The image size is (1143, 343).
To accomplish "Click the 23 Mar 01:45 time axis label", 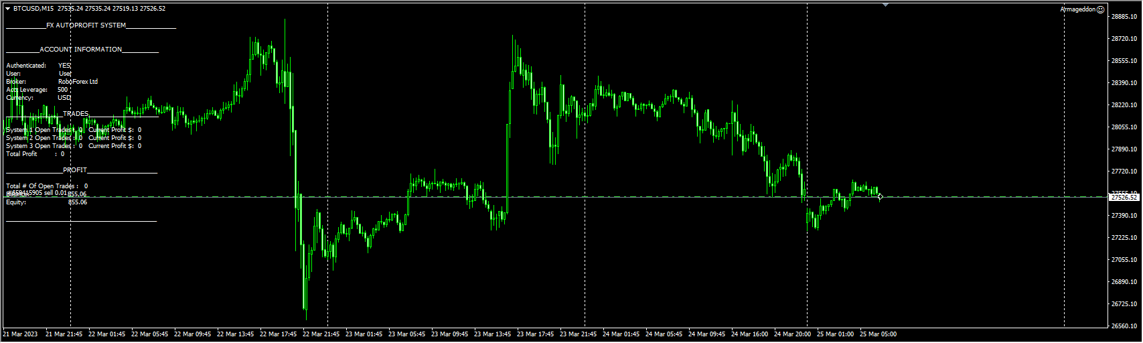I will pyautogui.click(x=364, y=334).
